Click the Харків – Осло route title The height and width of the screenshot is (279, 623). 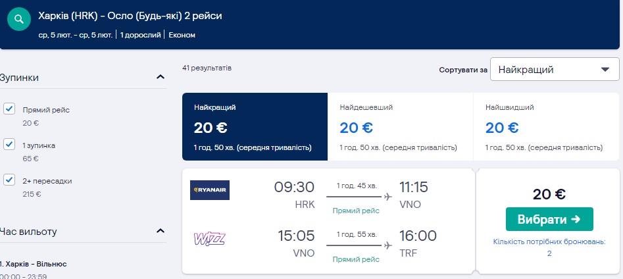(x=130, y=15)
